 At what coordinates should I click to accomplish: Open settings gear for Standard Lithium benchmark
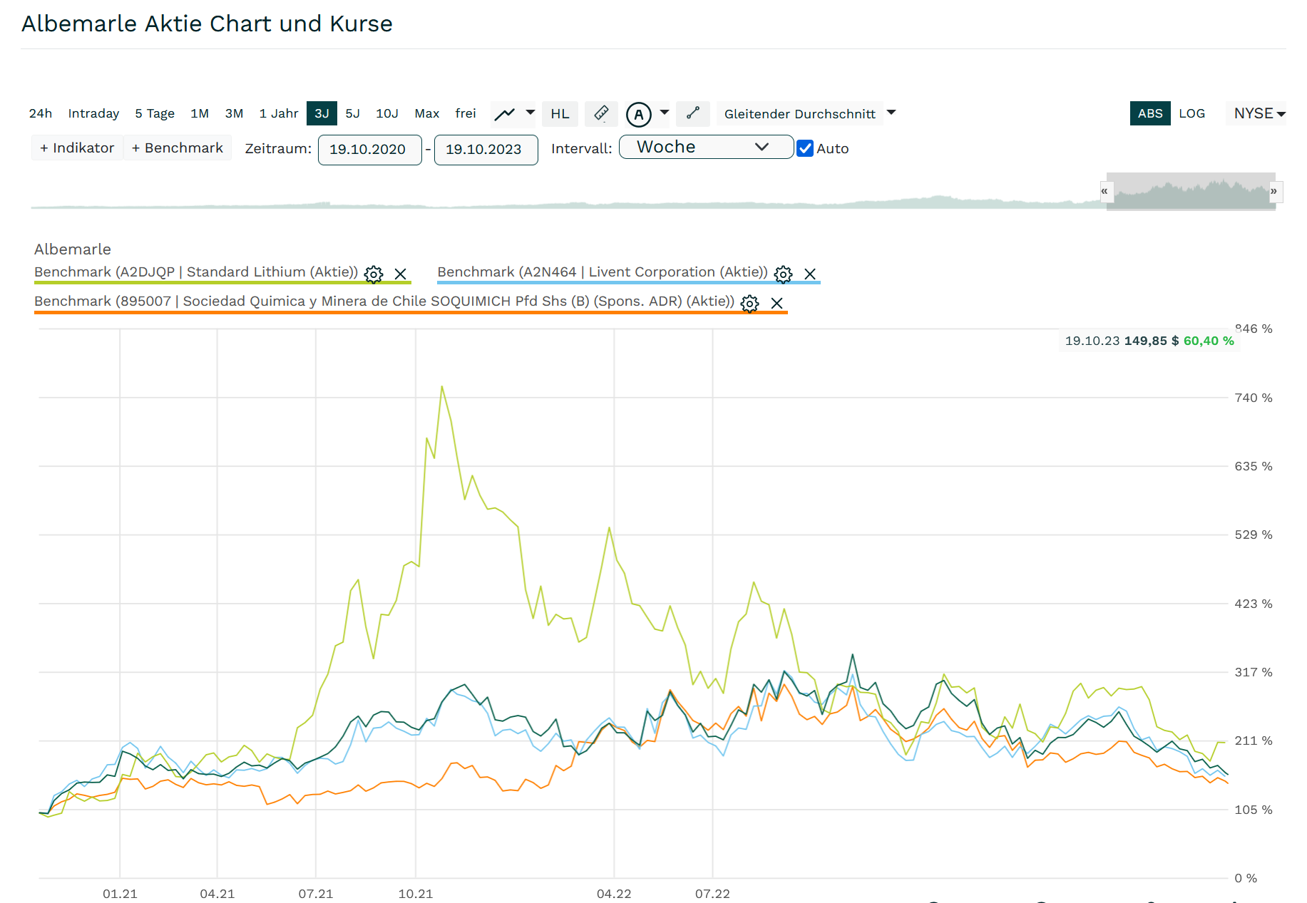374,274
